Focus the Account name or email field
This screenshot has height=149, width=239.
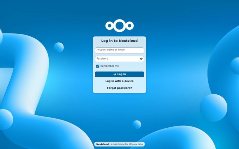pyautogui.click(x=119, y=50)
